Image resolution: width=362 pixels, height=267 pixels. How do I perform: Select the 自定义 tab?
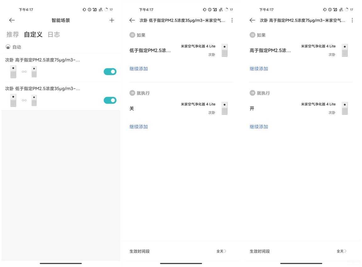pyautogui.click(x=33, y=34)
